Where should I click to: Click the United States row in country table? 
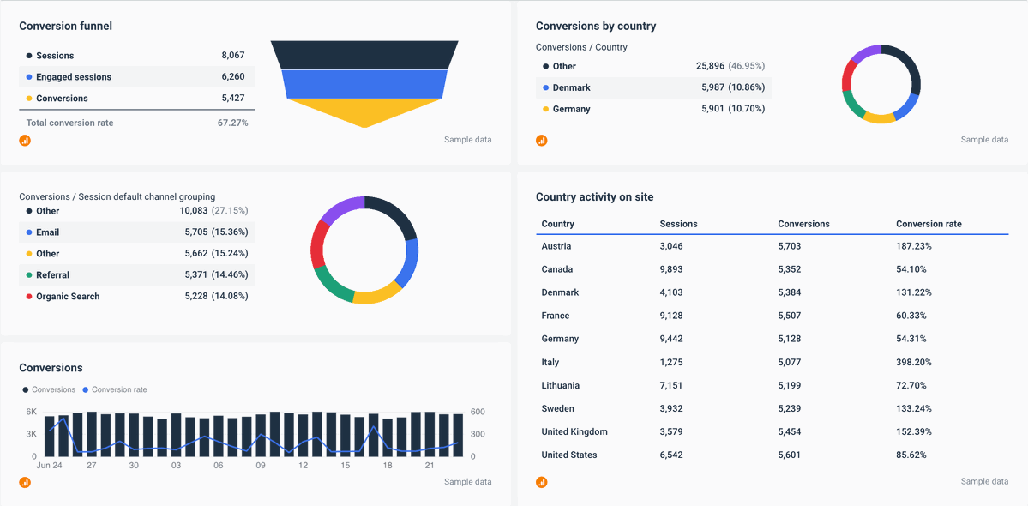(x=773, y=455)
